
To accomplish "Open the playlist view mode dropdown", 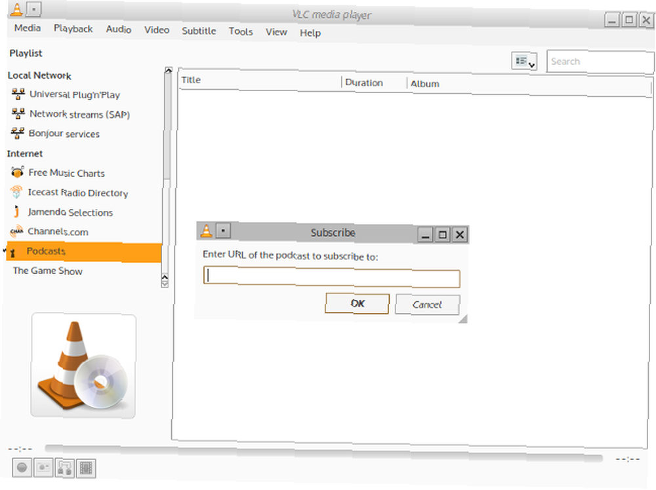I will click(x=524, y=62).
